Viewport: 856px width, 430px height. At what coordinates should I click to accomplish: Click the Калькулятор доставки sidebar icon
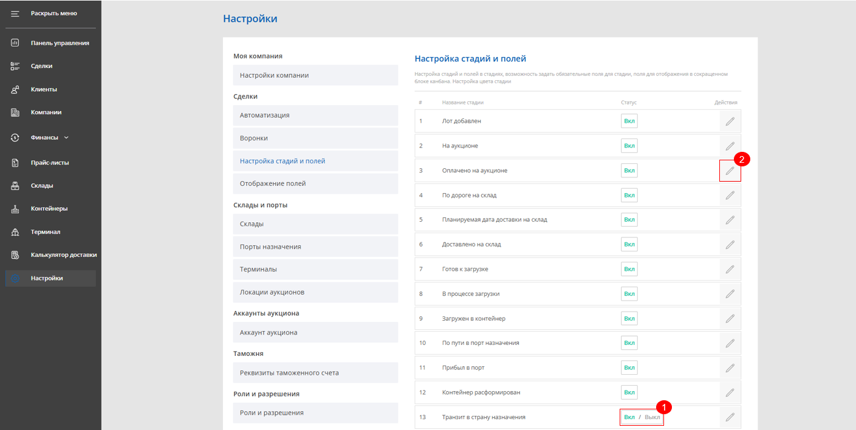(x=15, y=255)
